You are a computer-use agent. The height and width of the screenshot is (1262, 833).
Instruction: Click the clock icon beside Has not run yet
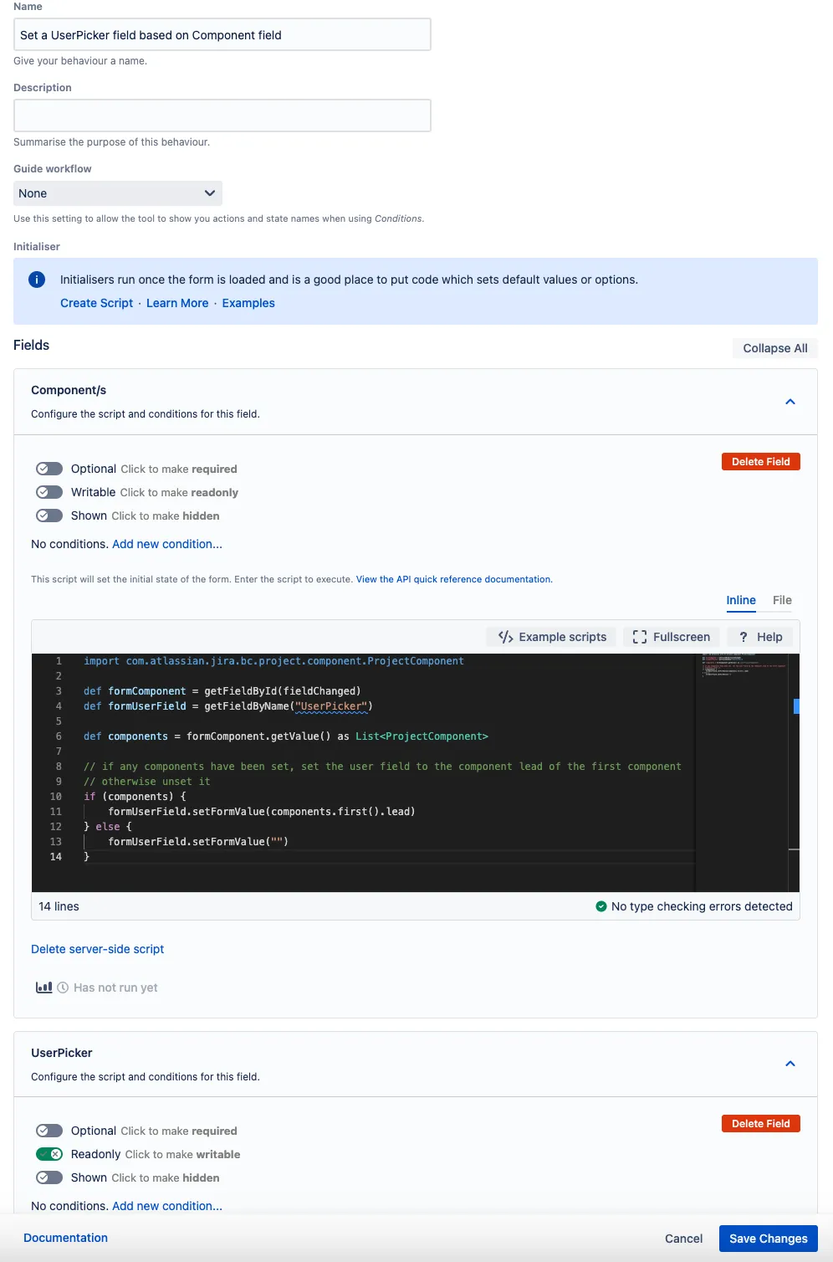63,988
